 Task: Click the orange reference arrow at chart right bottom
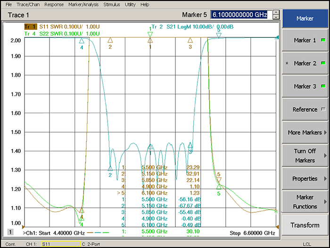point(277,227)
